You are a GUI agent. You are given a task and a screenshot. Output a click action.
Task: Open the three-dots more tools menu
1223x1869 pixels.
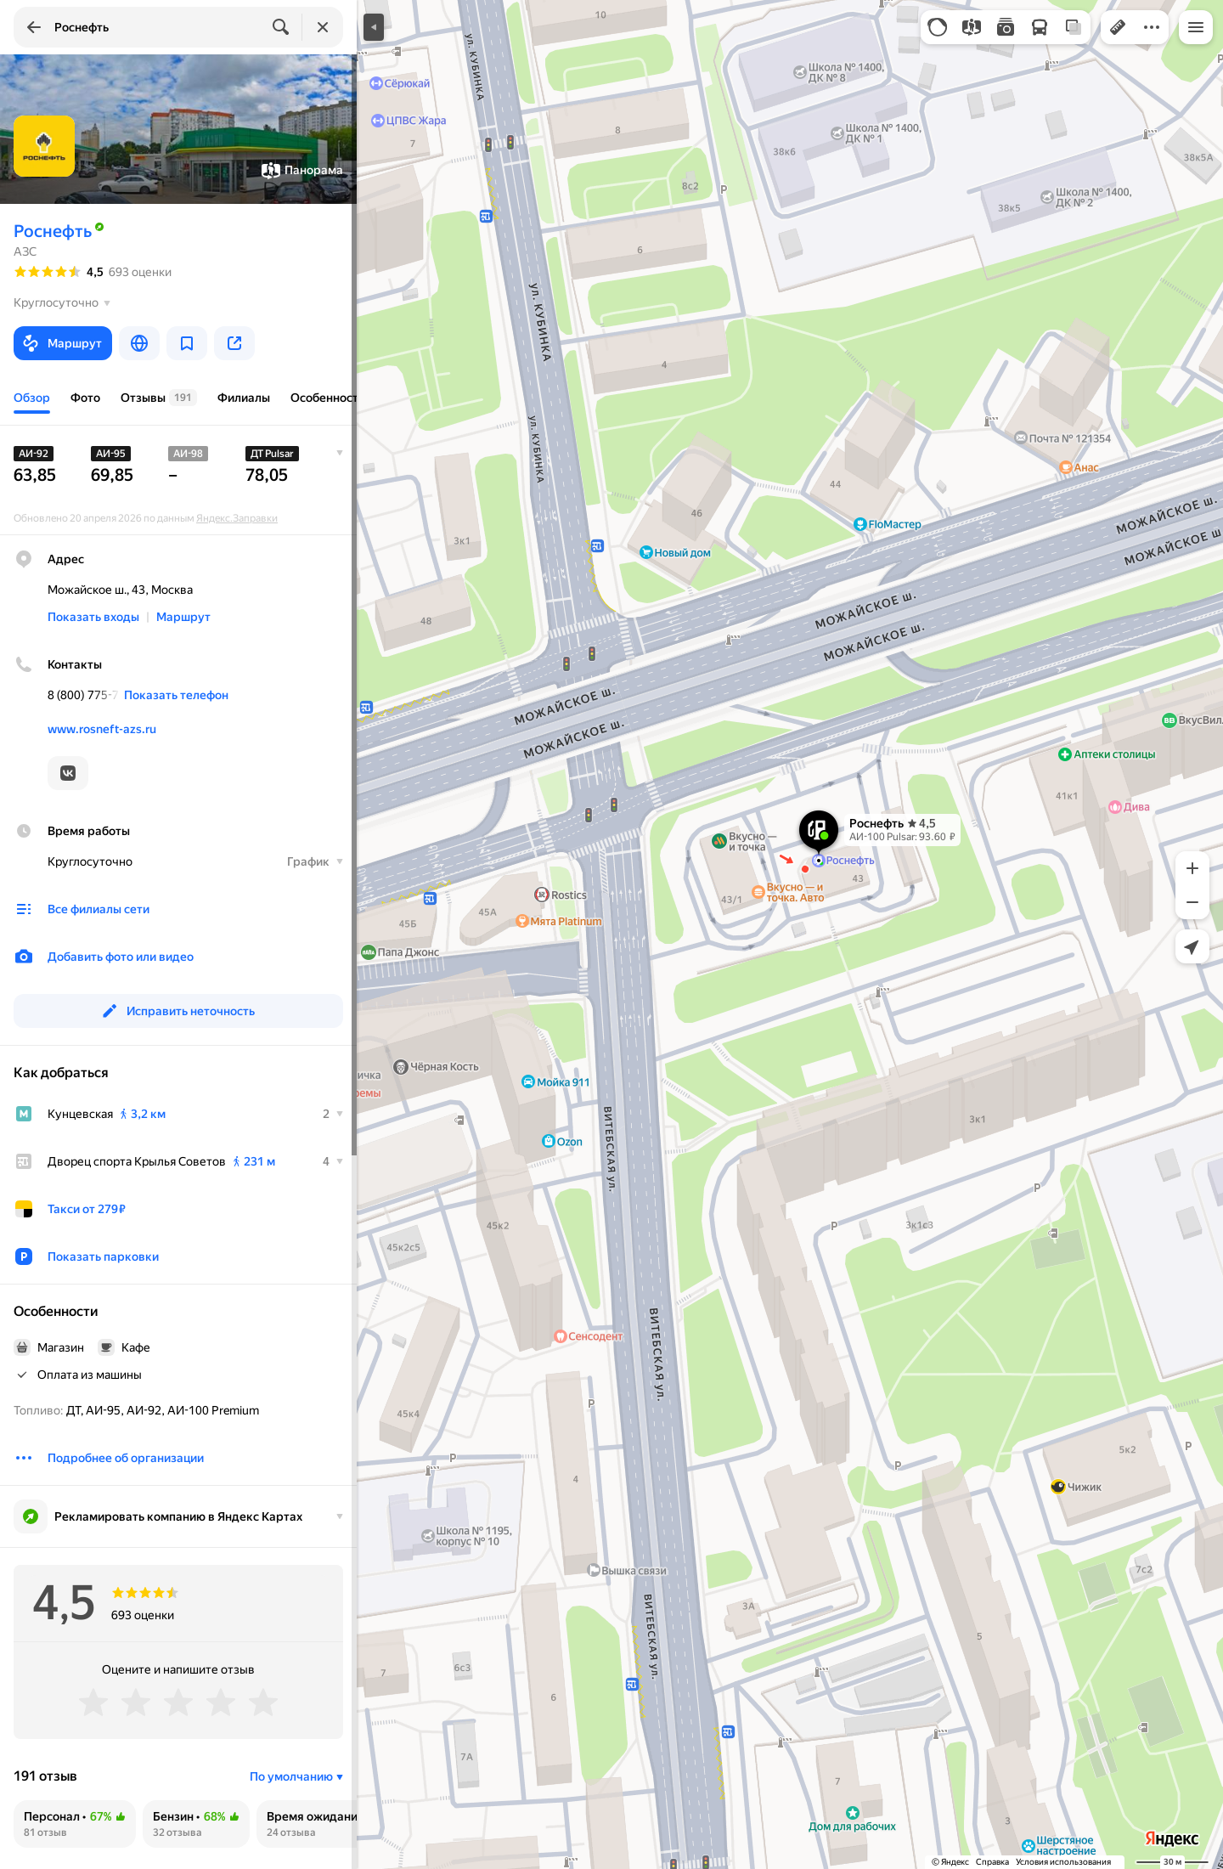coord(1152,27)
